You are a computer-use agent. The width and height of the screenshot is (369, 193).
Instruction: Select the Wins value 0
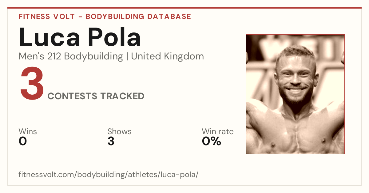click(x=23, y=141)
